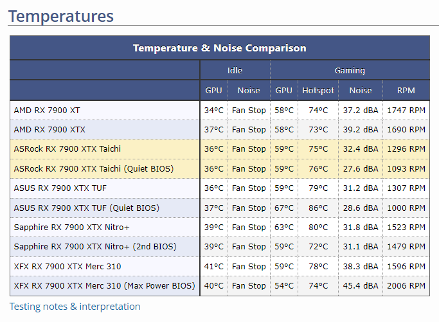Click the Temperatures page heading
439x322 pixels.
click(61, 16)
